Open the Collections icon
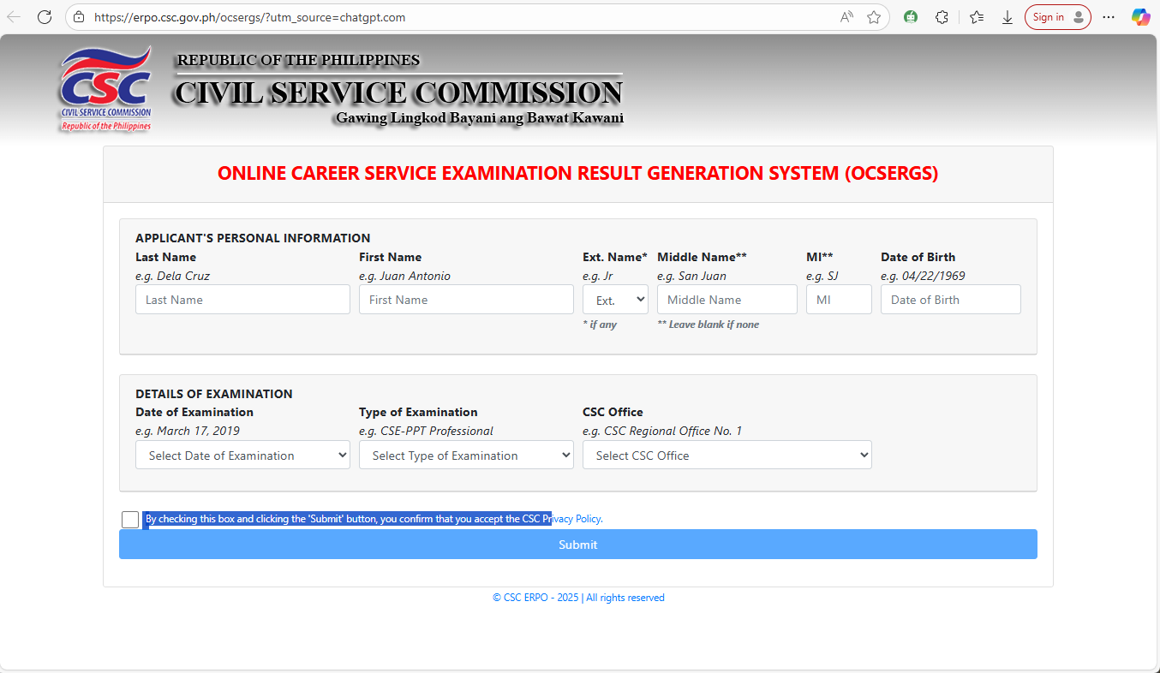 976,16
